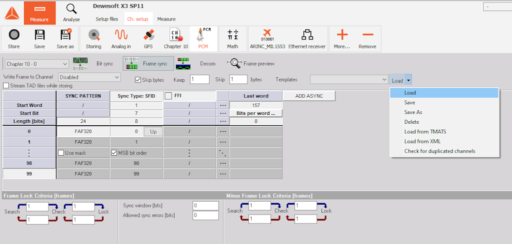The height and width of the screenshot is (244, 512).
Task: Click the Store recording button
Action: (x=13, y=38)
